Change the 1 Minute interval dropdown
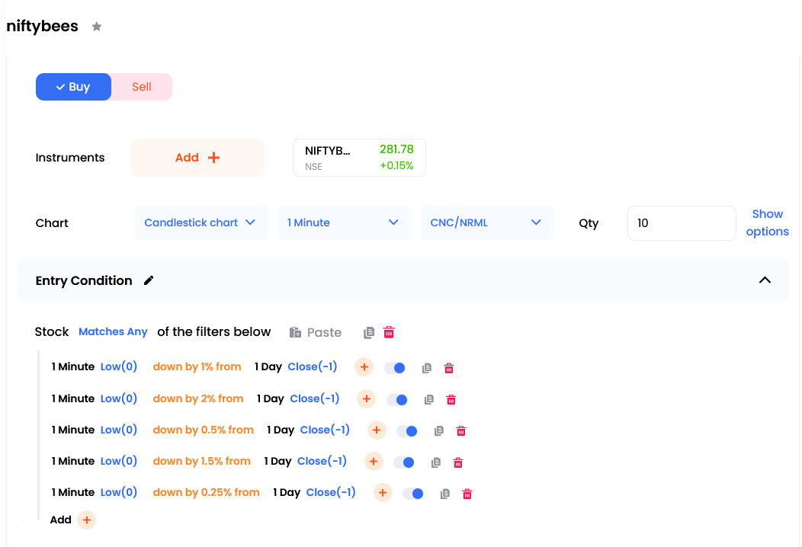Screen dimensions: 802x547 click(x=345, y=222)
